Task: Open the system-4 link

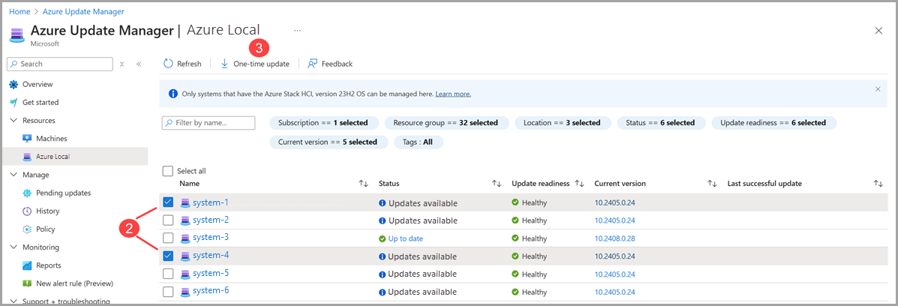Action: point(210,256)
